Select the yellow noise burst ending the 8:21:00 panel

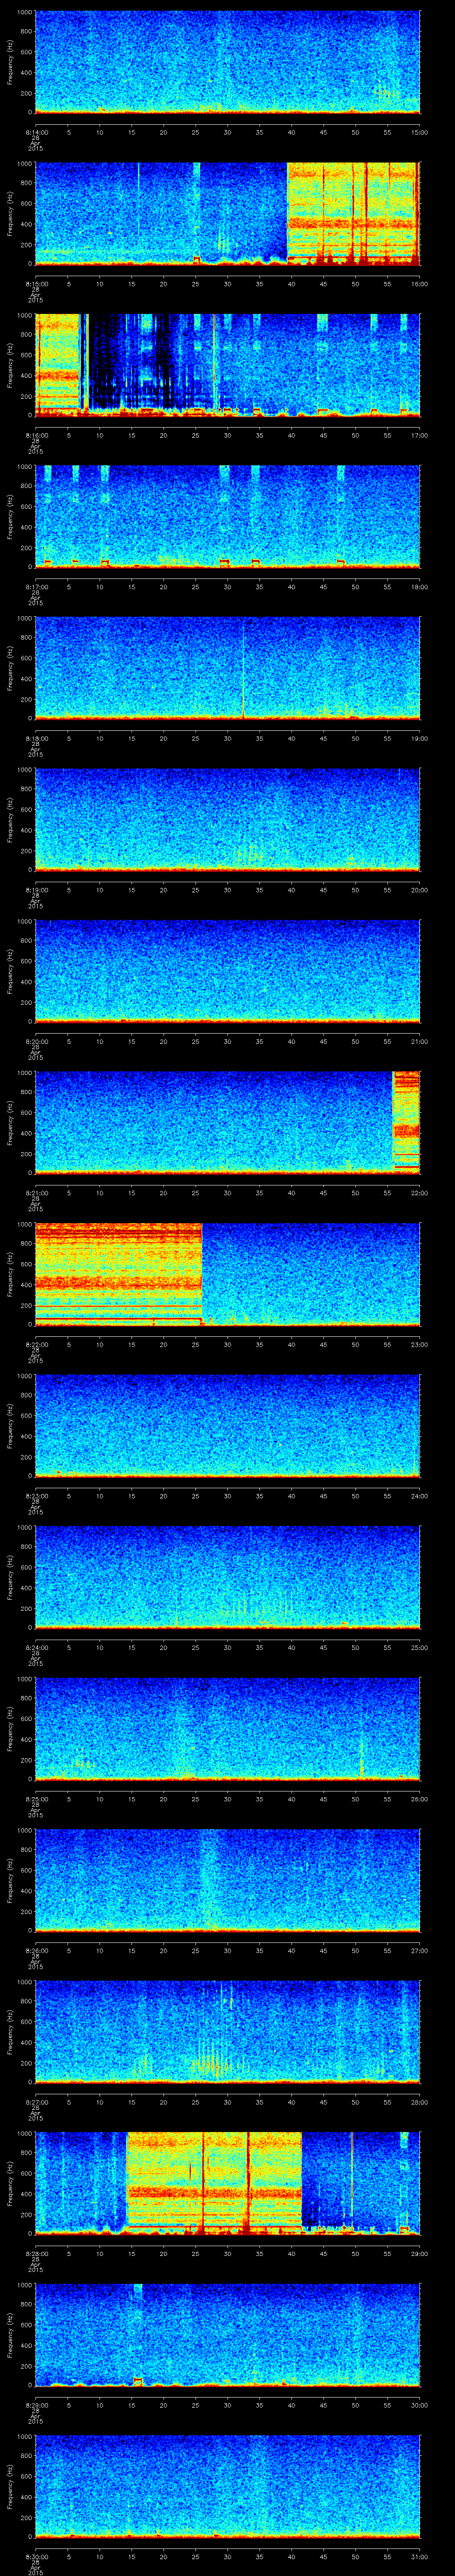406,1121
